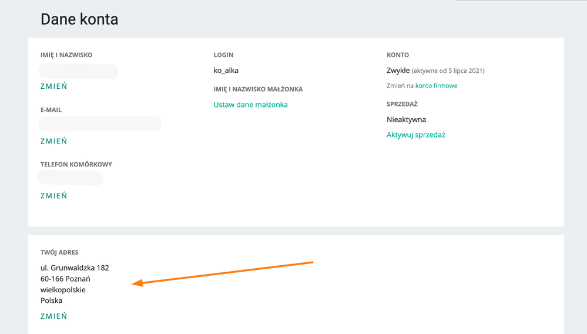Click the postal code line 60-166 Poznań
Image resolution: width=587 pixels, height=334 pixels.
pyautogui.click(x=65, y=279)
